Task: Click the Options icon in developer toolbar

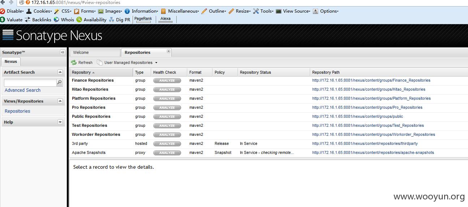Action: point(315,11)
